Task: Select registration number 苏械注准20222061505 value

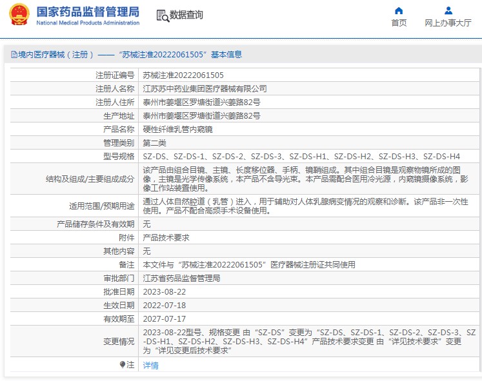Action: point(183,75)
